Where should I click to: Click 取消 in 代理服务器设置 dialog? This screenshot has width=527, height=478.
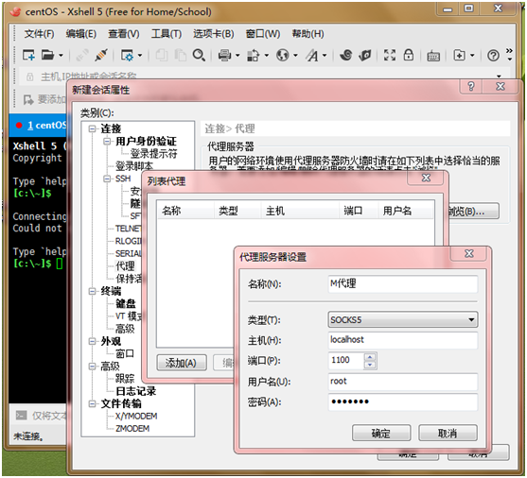pyautogui.click(x=448, y=433)
